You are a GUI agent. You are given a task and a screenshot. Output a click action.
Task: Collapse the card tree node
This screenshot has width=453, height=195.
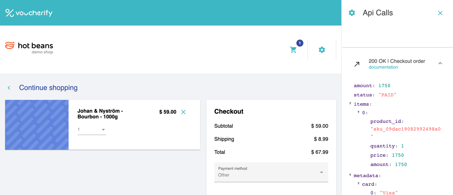tap(359, 184)
